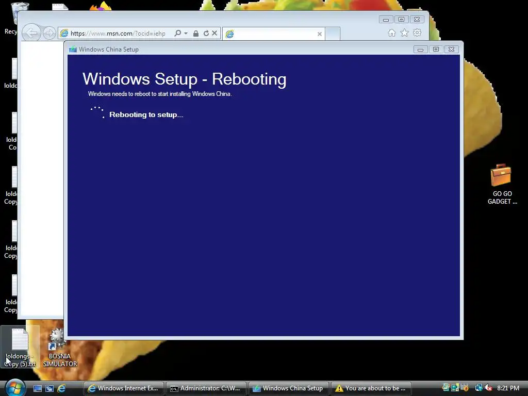Open the Internet Explorer tools gear
This screenshot has width=528, height=396.
click(417, 32)
